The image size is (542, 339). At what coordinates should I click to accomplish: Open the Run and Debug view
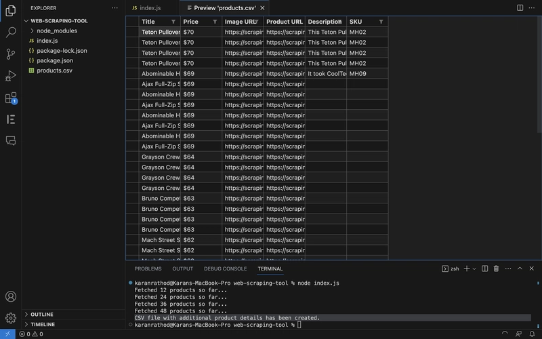[x=11, y=75]
